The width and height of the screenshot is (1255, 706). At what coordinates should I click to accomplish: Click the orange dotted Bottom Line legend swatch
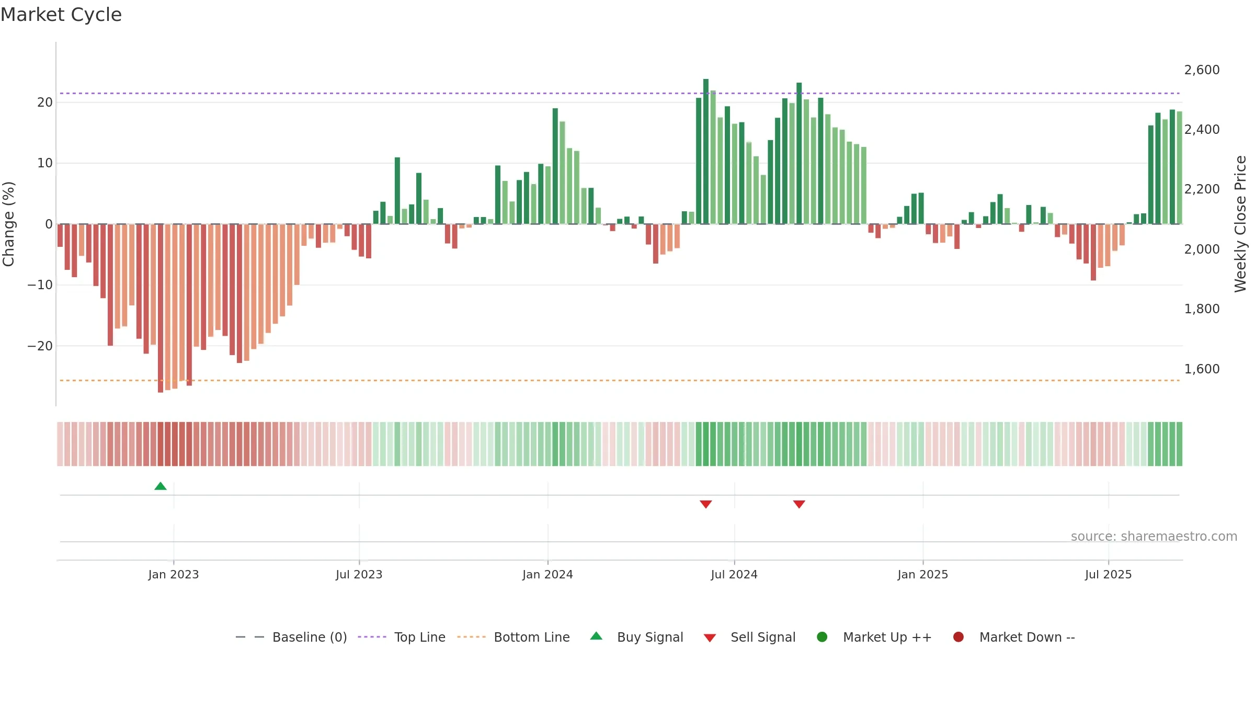point(471,637)
